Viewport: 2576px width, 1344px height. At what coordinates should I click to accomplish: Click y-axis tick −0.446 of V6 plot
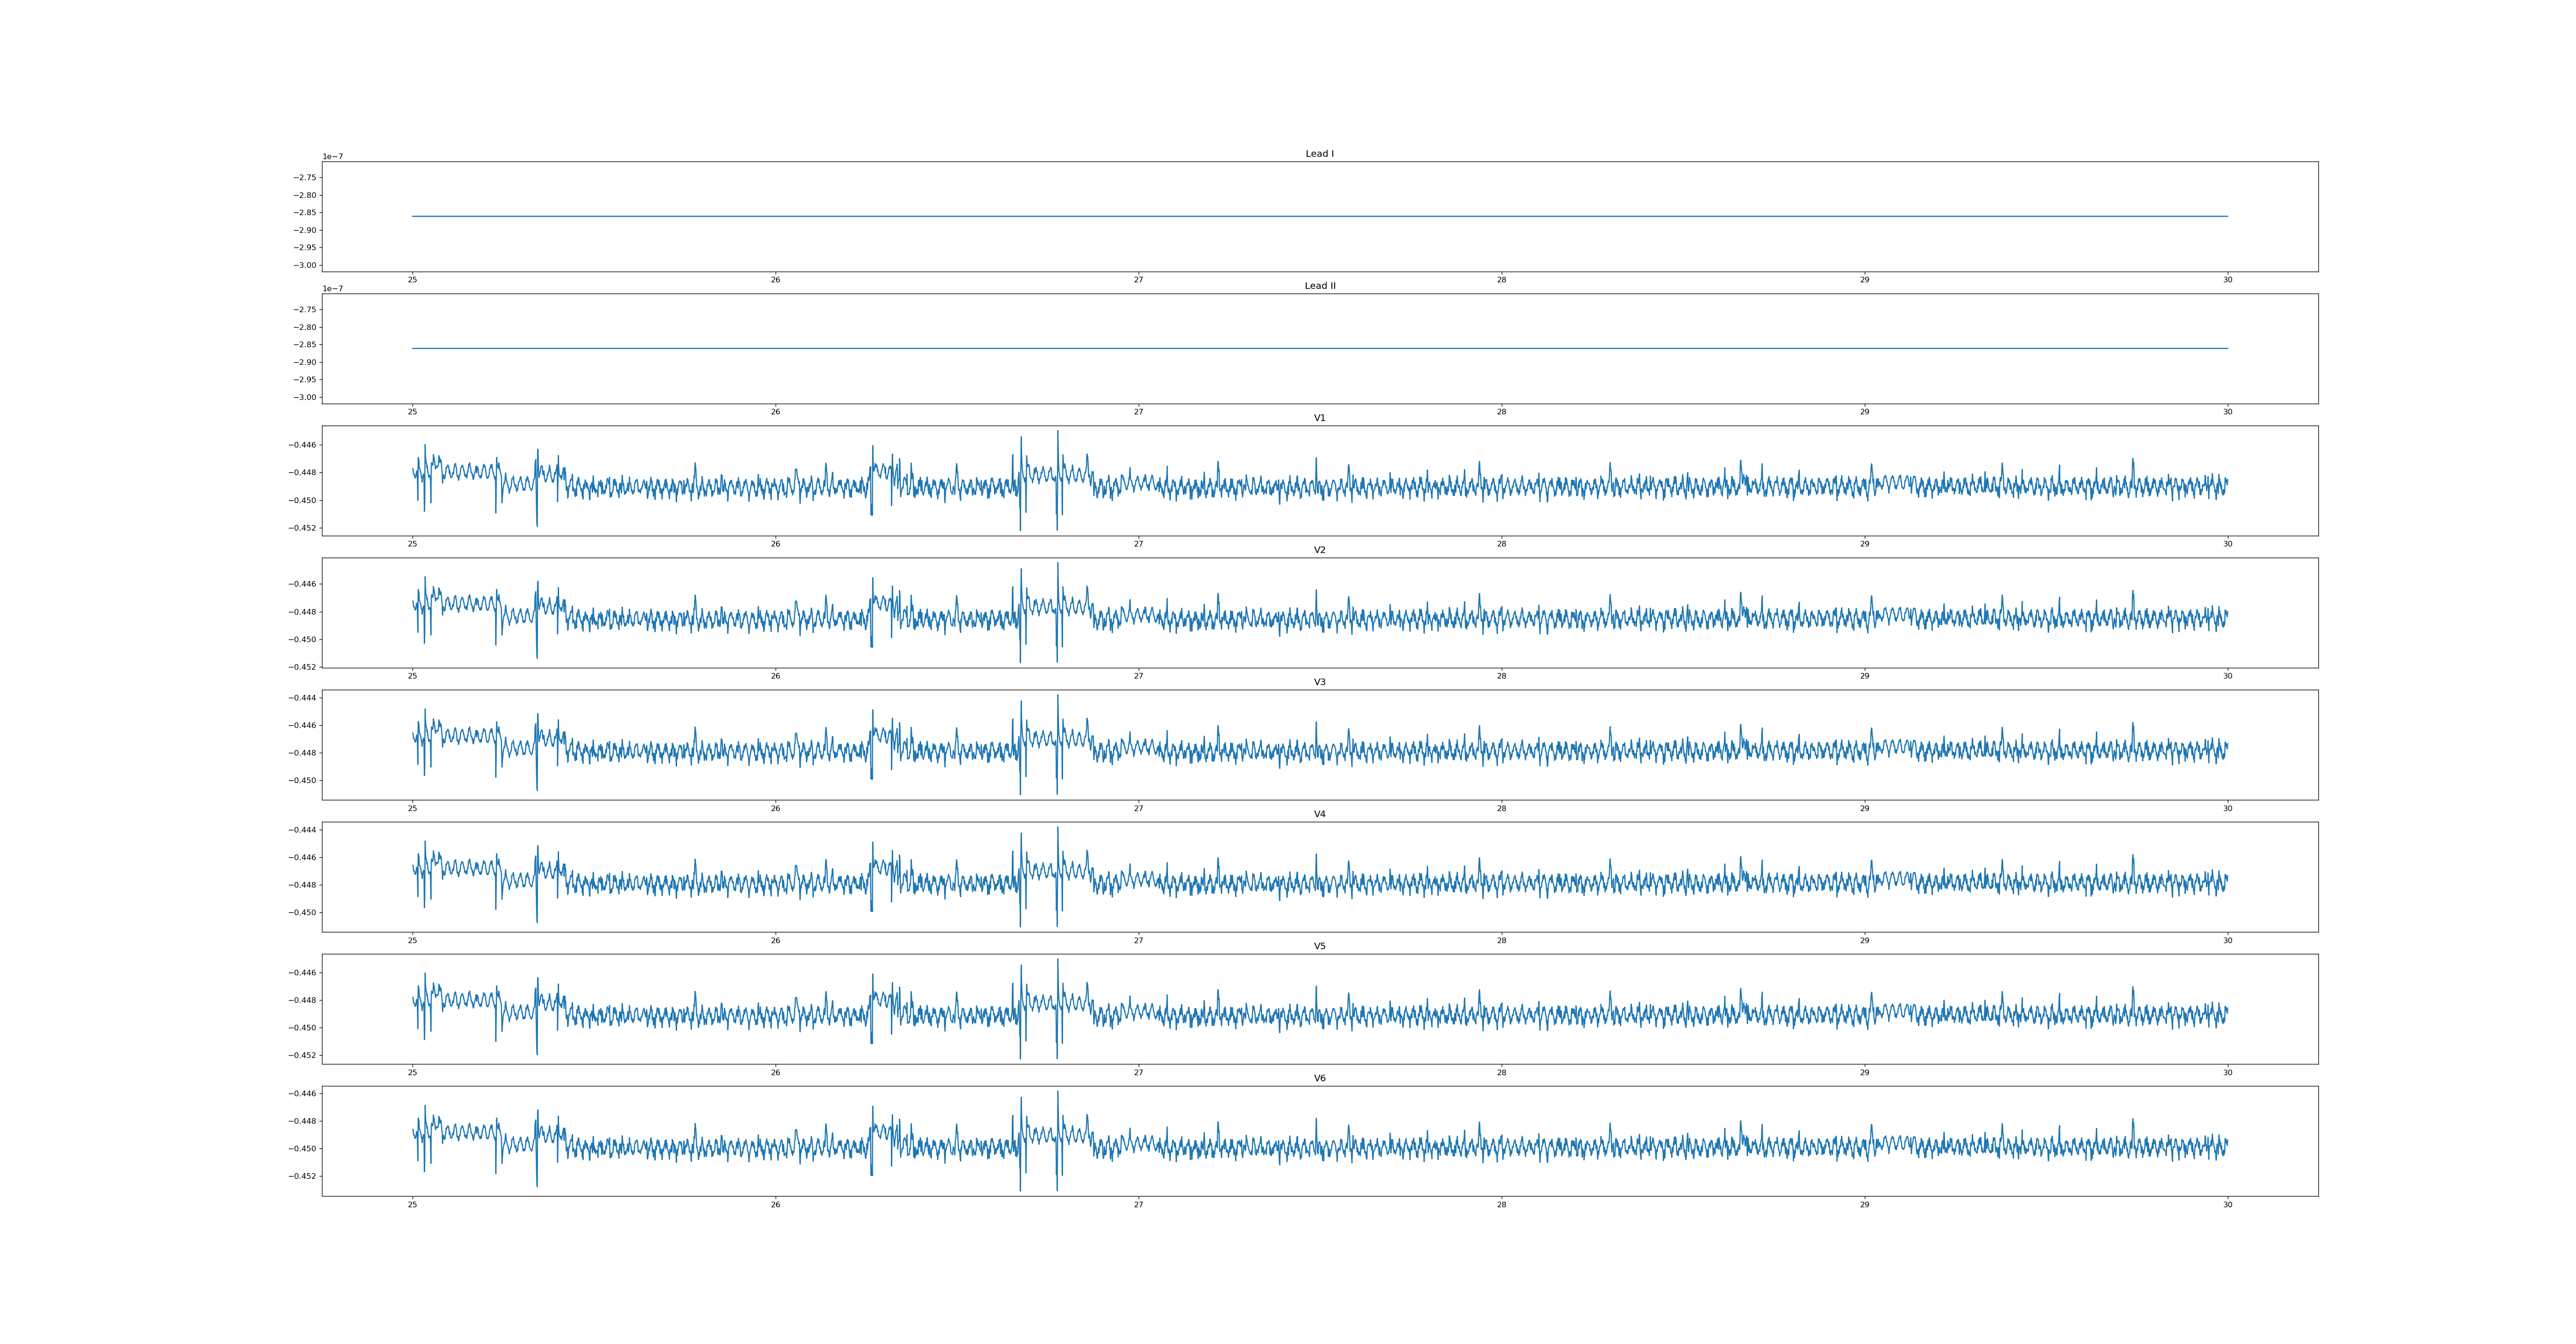coord(303,1094)
